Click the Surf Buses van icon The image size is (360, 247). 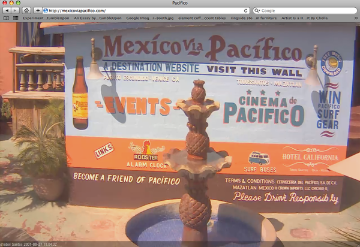[x=260, y=161]
